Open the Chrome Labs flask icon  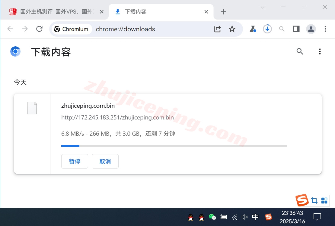click(x=253, y=29)
